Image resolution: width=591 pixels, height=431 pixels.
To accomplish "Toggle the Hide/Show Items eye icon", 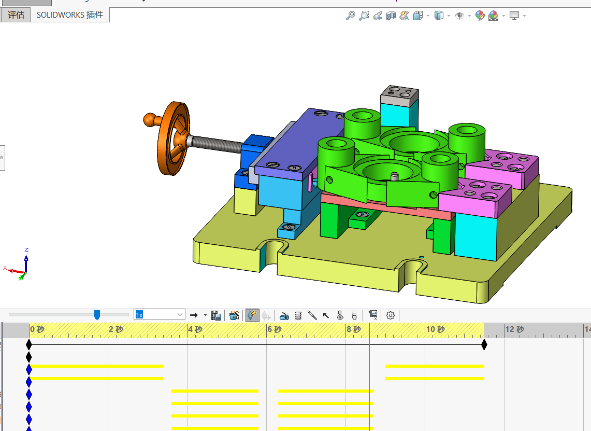I will pos(459,16).
